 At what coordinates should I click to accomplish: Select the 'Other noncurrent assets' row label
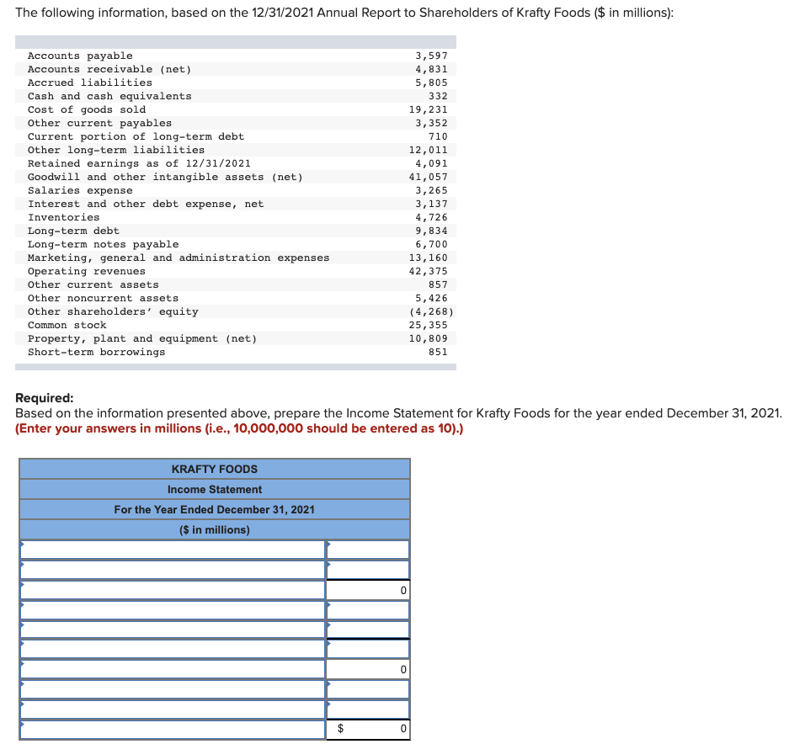(x=104, y=298)
